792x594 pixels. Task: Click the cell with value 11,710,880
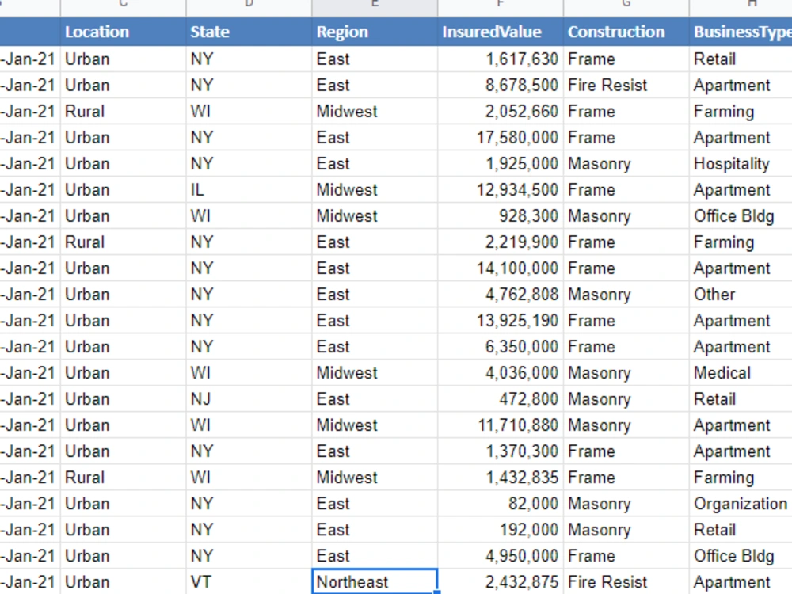(x=500, y=425)
